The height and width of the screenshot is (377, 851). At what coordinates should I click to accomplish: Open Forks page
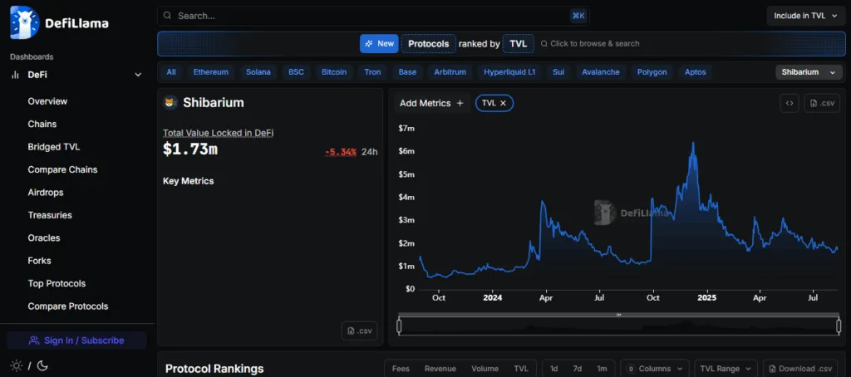click(39, 261)
